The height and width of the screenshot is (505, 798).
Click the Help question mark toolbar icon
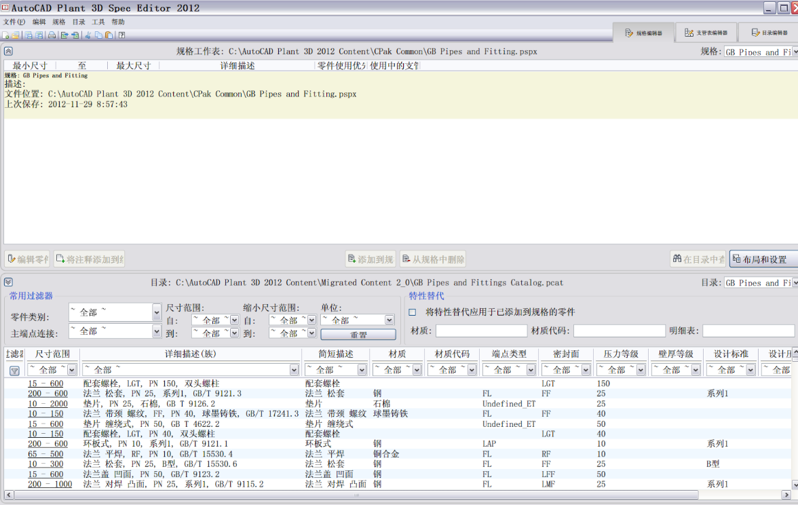tap(122, 35)
